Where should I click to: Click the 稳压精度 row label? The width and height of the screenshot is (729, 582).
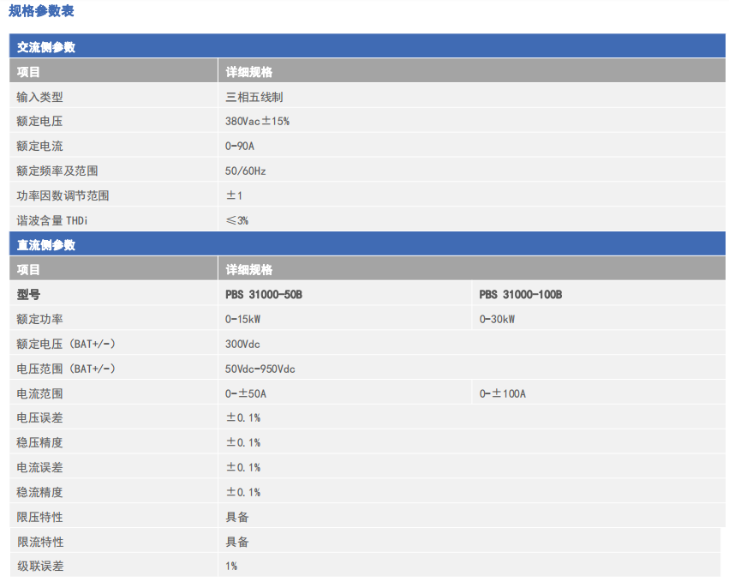[x=39, y=442]
